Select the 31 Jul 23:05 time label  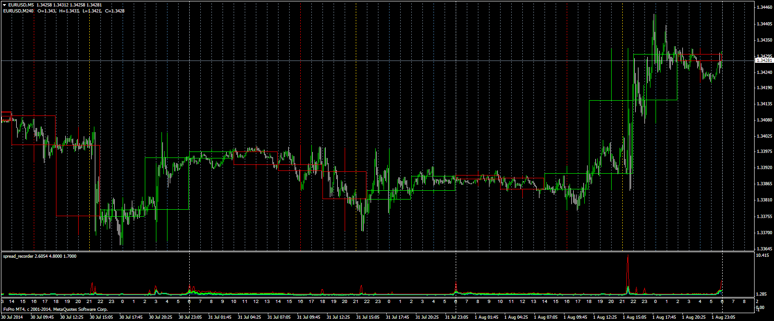[455, 317]
